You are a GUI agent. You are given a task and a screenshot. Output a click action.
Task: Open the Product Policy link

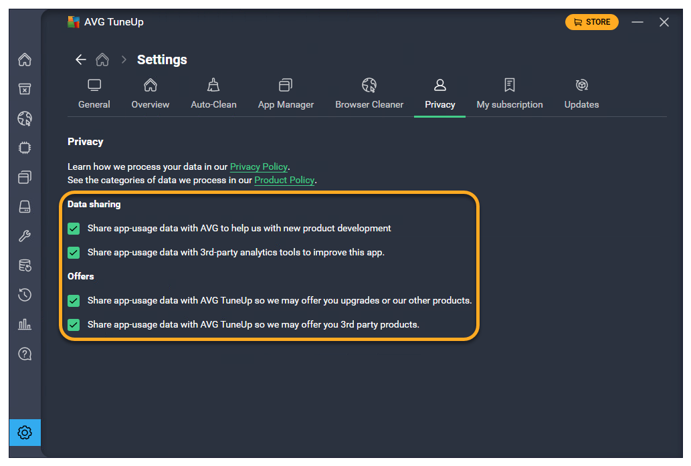pos(284,180)
